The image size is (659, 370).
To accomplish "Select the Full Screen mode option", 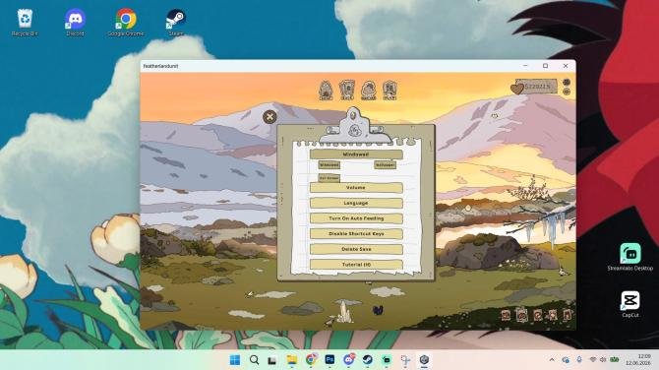I will 329,178.
